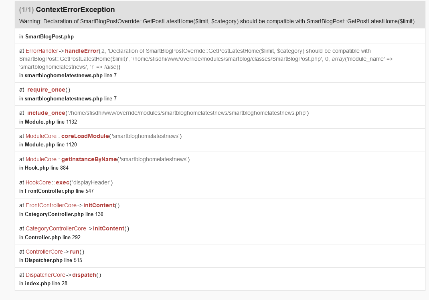Click the 'displayHeader' argument of exec

pyautogui.click(x=91, y=183)
